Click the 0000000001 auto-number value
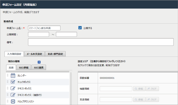 (107, 78)
